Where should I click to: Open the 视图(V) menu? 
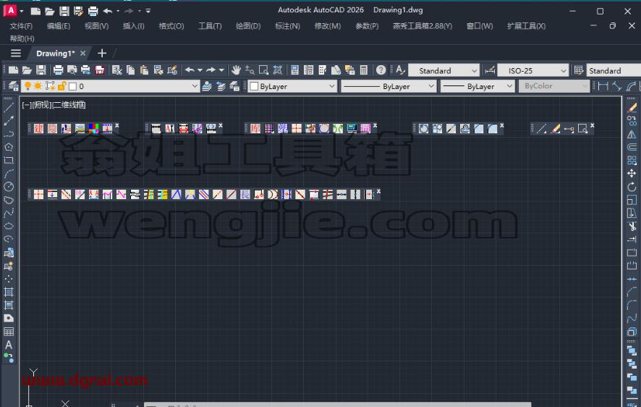coord(96,26)
